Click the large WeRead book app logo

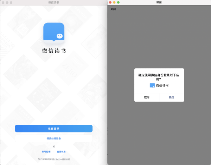[x=54, y=33]
